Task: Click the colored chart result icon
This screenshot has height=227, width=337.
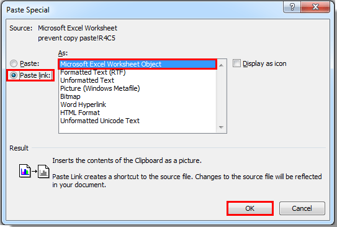Action: [x=25, y=171]
